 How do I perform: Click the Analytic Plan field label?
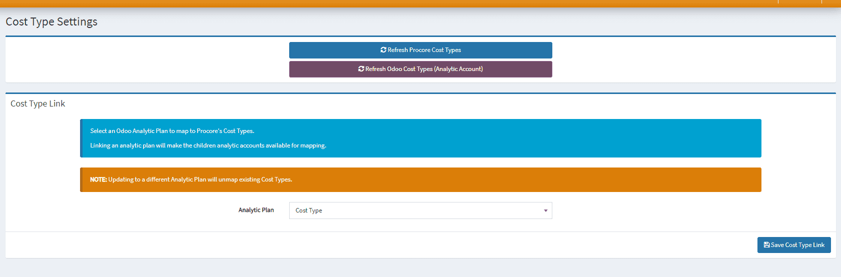point(256,210)
